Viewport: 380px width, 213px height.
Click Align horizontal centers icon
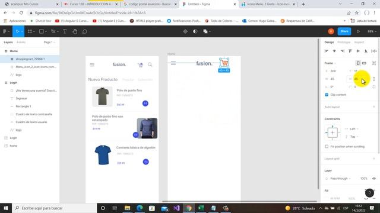click(334, 51)
